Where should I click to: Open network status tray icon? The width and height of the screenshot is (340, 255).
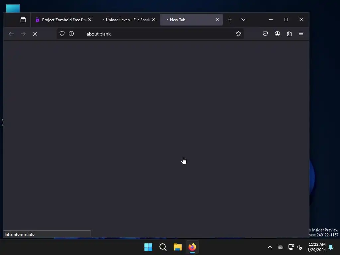291,247
